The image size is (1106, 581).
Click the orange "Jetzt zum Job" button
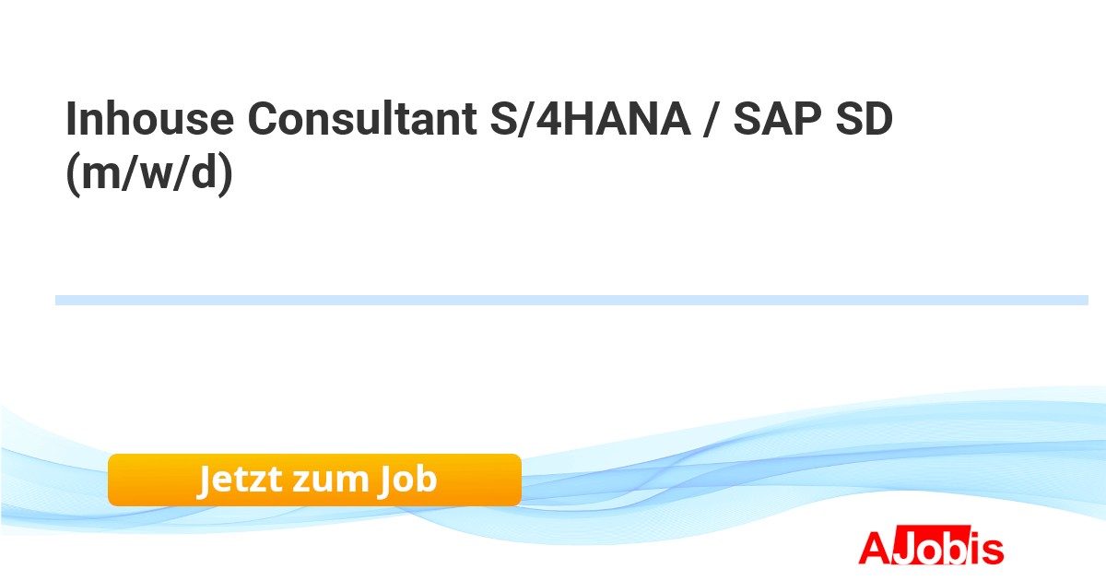click(x=314, y=480)
